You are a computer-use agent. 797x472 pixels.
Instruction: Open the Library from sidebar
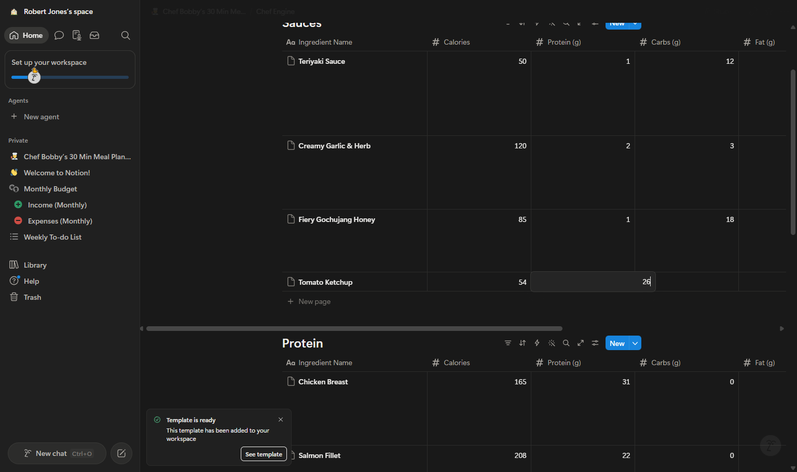point(70,265)
